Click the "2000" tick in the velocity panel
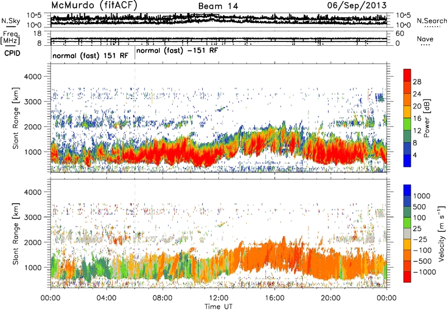The image size is (447, 310). pyautogui.click(x=33, y=242)
